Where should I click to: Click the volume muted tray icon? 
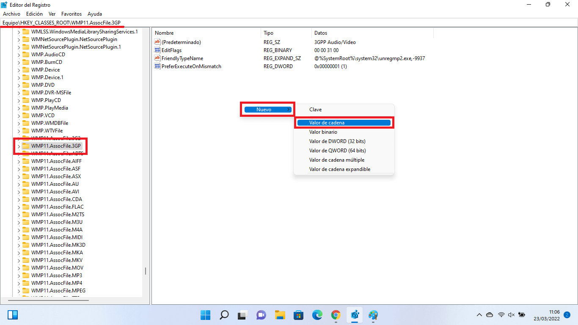(511, 315)
